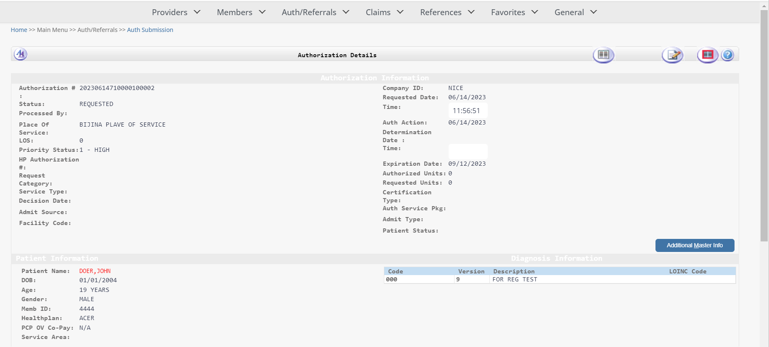This screenshot has width=769, height=347.
Task: Click the notepad with pencil edit icon
Action: 672,55
